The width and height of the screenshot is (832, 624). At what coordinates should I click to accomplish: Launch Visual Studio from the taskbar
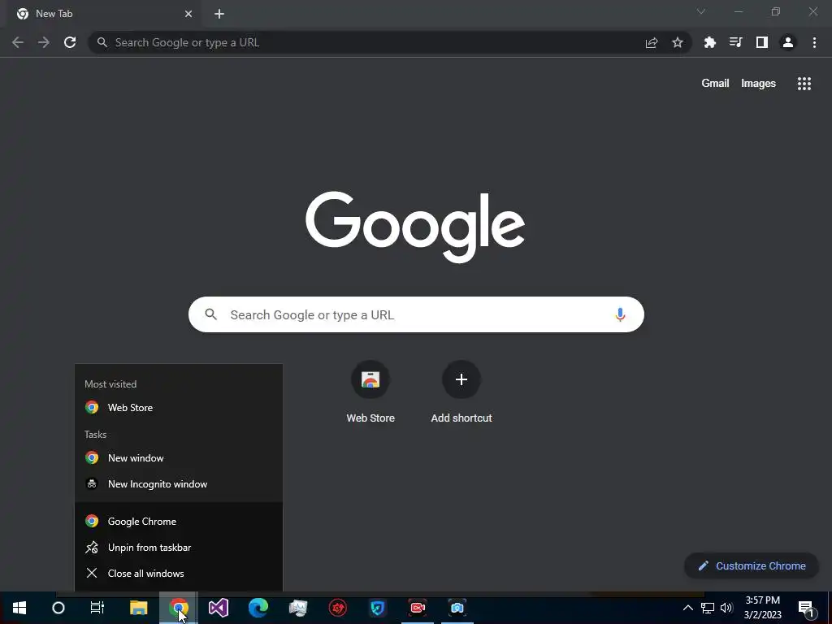218,608
